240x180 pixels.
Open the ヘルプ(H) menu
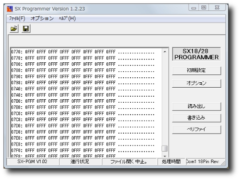tap(67, 18)
